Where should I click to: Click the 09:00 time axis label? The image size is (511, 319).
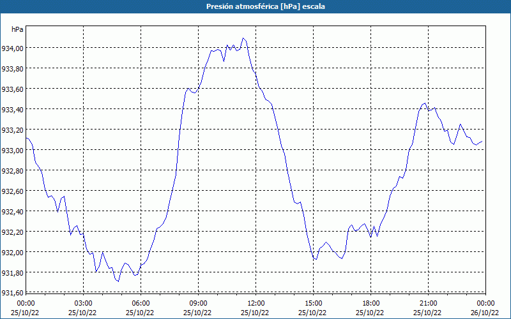pos(199,304)
